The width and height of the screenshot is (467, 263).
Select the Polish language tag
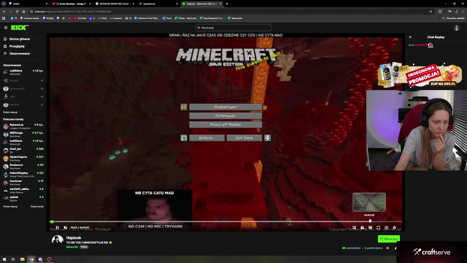(84, 247)
